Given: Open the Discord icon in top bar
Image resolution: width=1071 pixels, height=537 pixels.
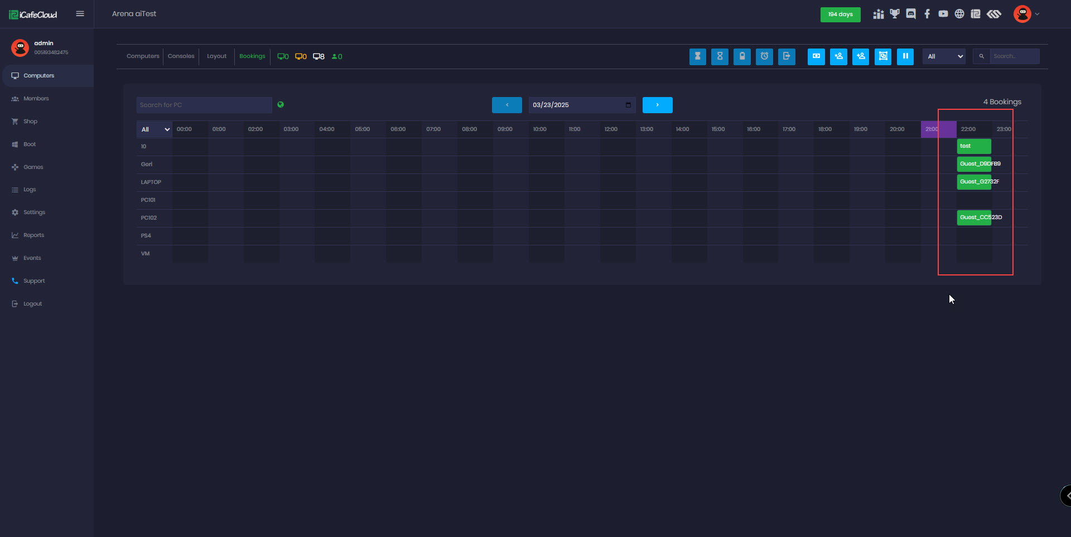Looking at the screenshot, I should [x=911, y=14].
